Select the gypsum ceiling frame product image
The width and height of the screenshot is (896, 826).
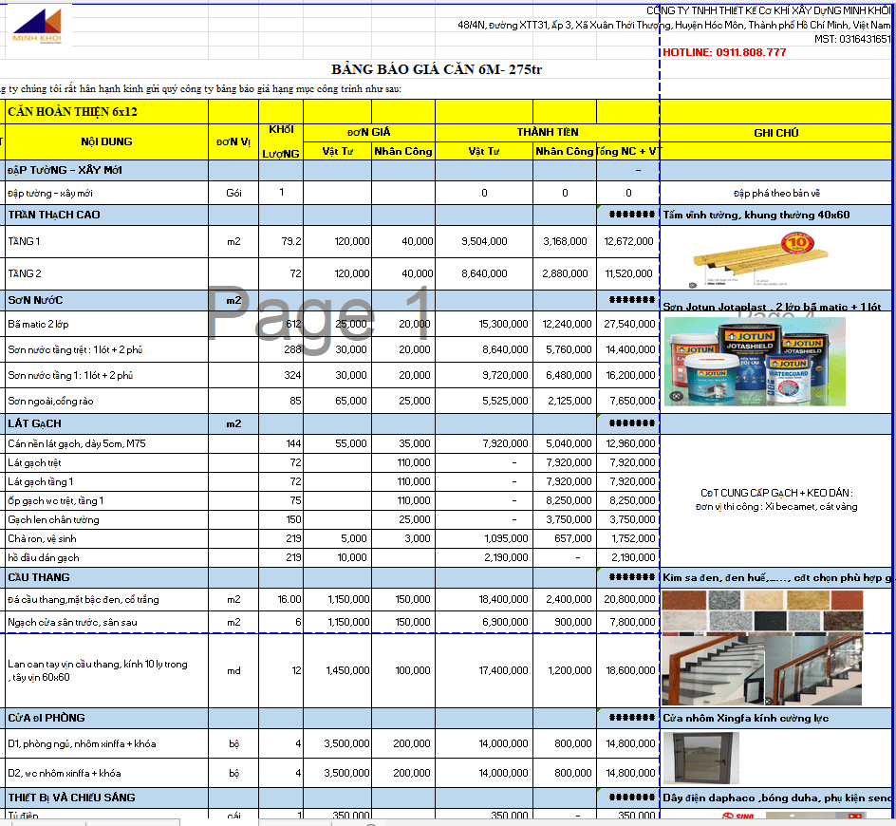coord(759,258)
